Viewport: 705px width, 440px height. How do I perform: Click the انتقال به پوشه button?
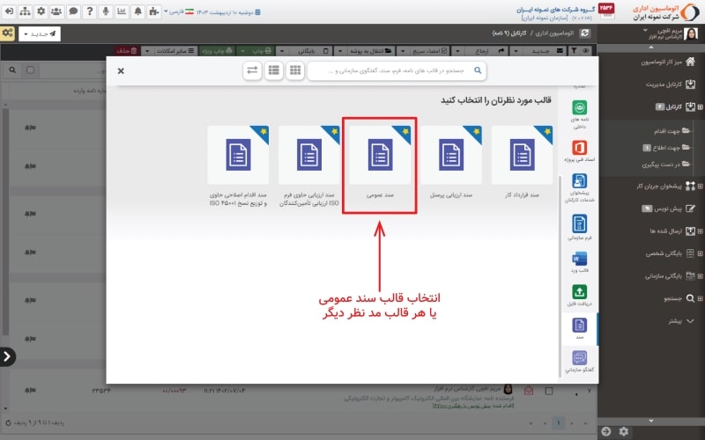370,51
